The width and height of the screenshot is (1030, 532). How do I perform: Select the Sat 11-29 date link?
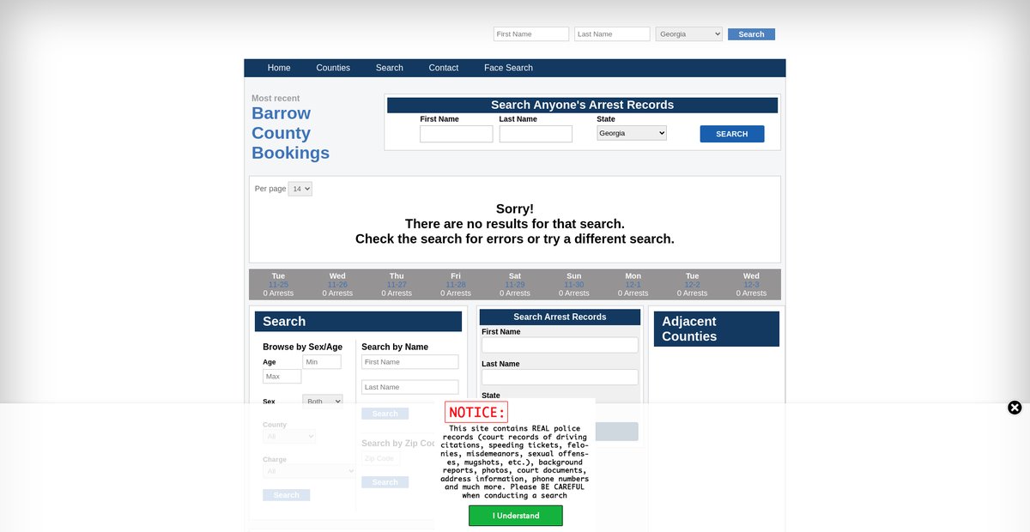[x=515, y=285]
